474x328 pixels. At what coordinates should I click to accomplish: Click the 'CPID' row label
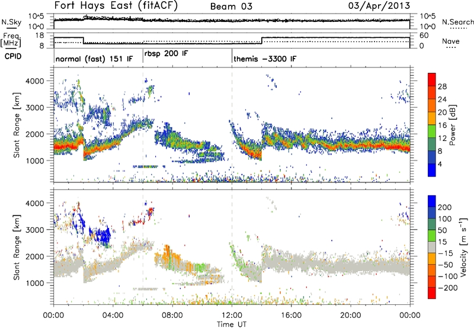[13, 56]
